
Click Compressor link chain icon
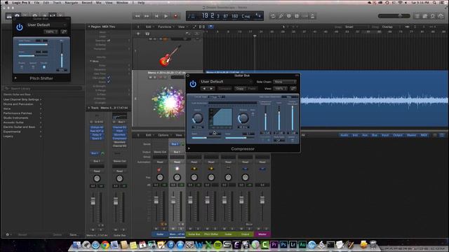point(293,89)
